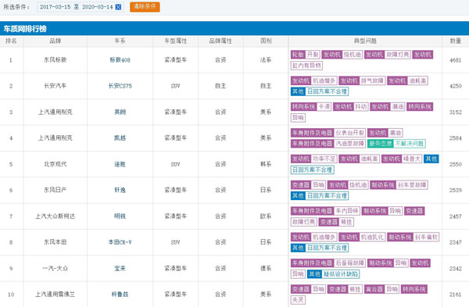Open the 途胜 series link

click(x=120, y=164)
